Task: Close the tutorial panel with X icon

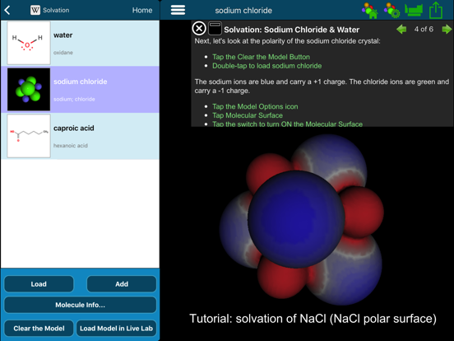Action: 199,29
